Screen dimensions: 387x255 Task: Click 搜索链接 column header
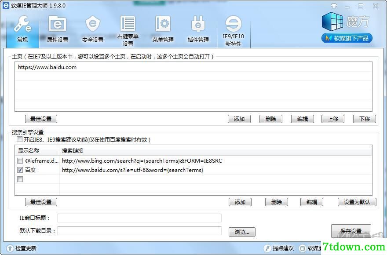216,150
